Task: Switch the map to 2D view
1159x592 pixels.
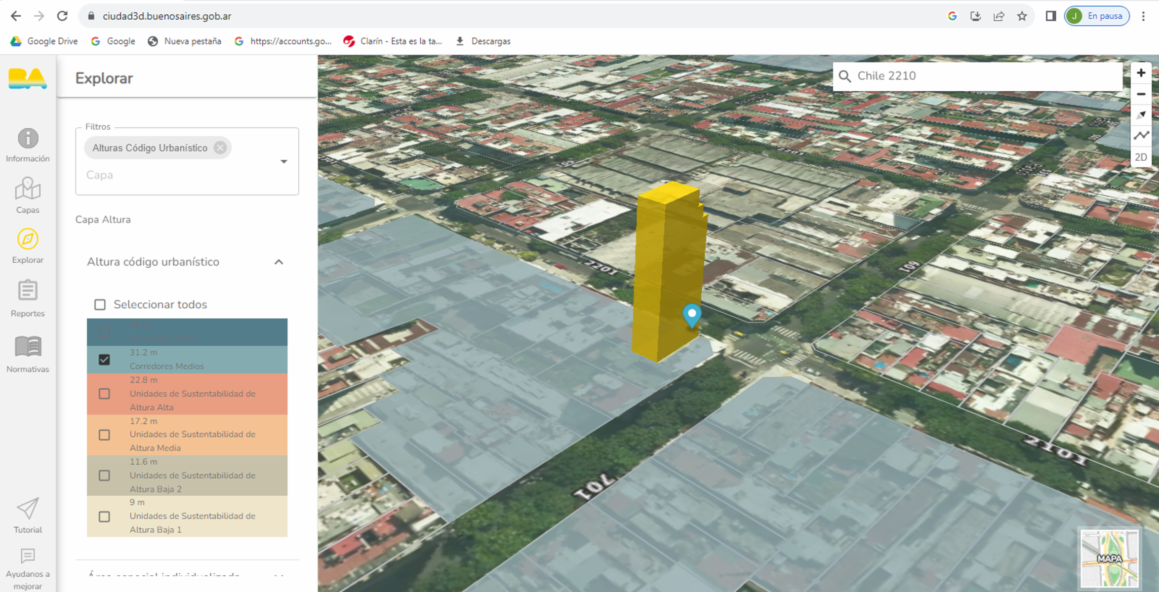Action: click(1141, 157)
